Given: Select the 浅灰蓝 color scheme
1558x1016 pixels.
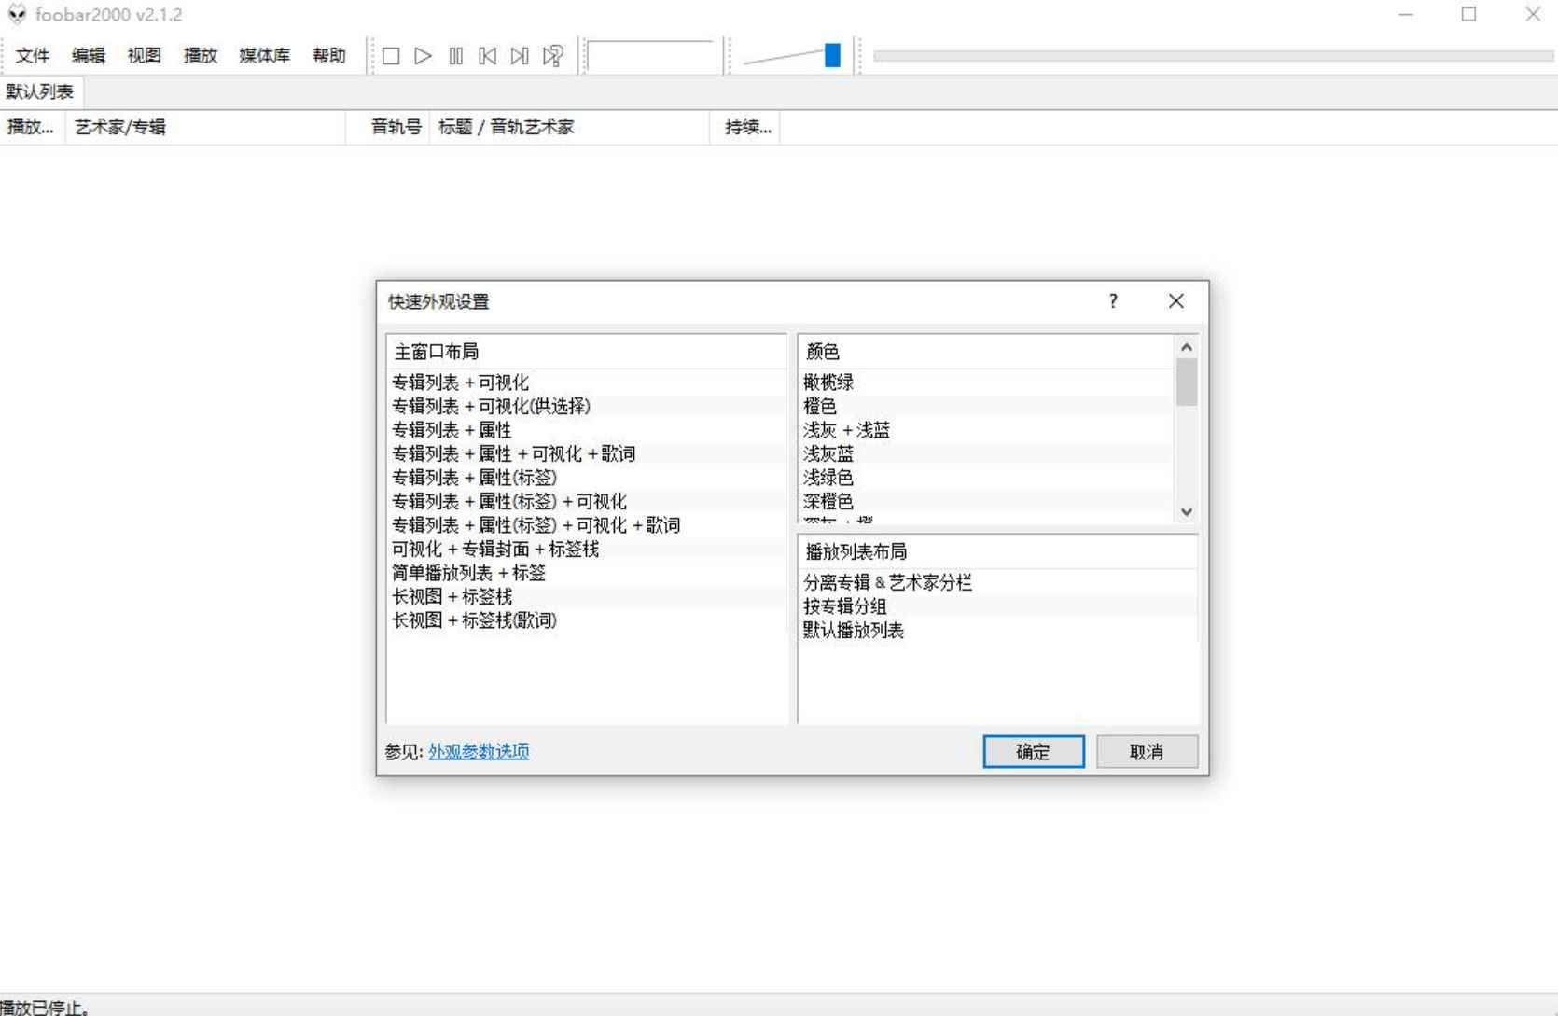Looking at the screenshot, I should point(827,453).
